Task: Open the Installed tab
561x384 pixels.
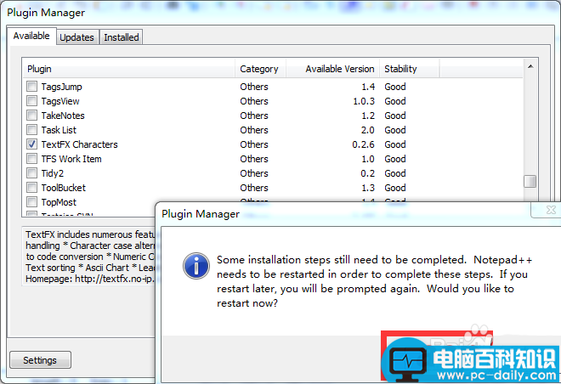Action: point(121,37)
